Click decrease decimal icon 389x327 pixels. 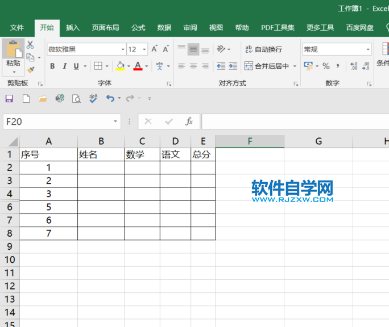click(366, 66)
